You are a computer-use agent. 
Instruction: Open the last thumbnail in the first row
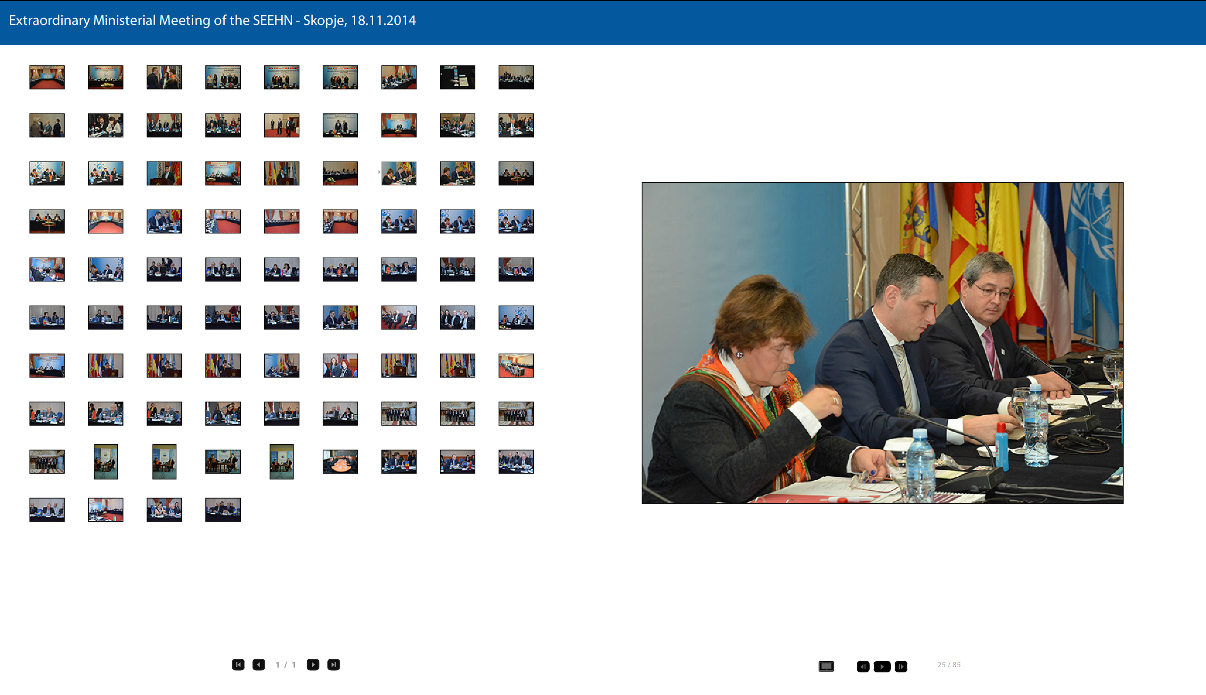516,77
